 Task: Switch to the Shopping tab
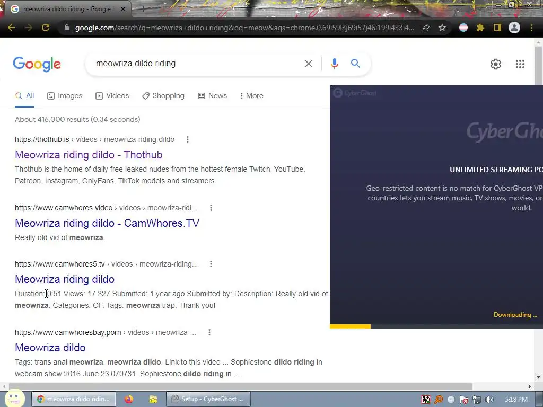tap(163, 96)
